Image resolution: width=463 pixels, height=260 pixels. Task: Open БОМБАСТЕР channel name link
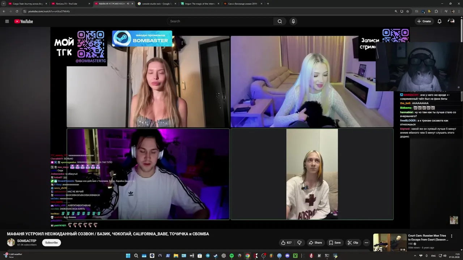pyautogui.click(x=27, y=241)
